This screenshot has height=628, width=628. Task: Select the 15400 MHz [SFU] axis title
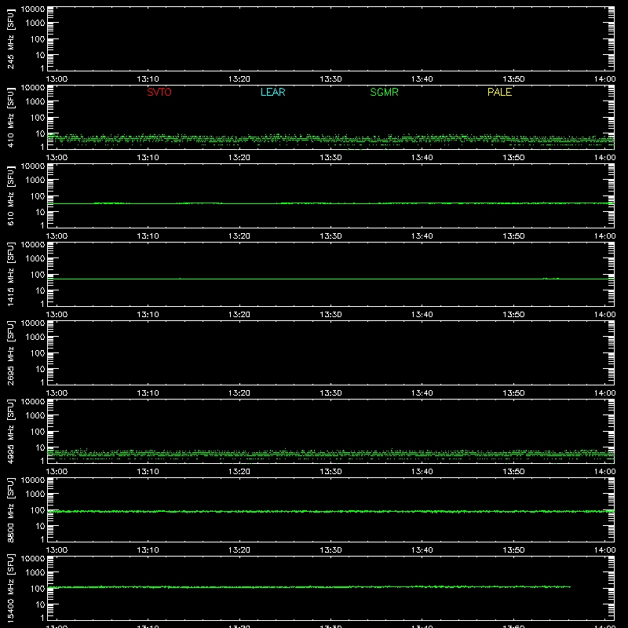(x=10, y=588)
